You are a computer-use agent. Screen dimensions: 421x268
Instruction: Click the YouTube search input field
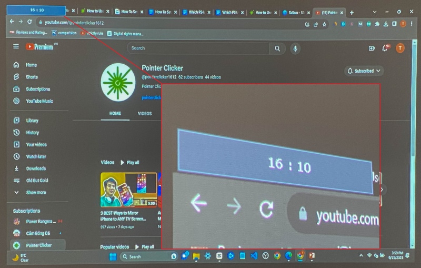point(198,48)
